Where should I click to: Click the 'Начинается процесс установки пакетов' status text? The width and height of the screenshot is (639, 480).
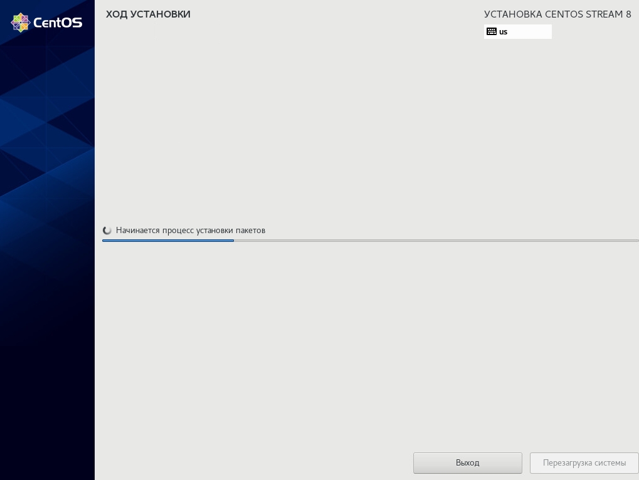(x=190, y=231)
